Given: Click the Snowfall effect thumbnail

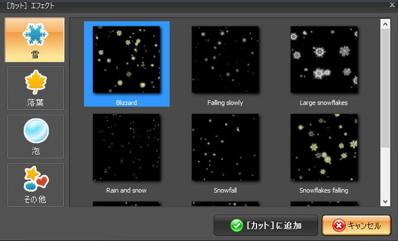Looking at the screenshot, I should coord(225,147).
